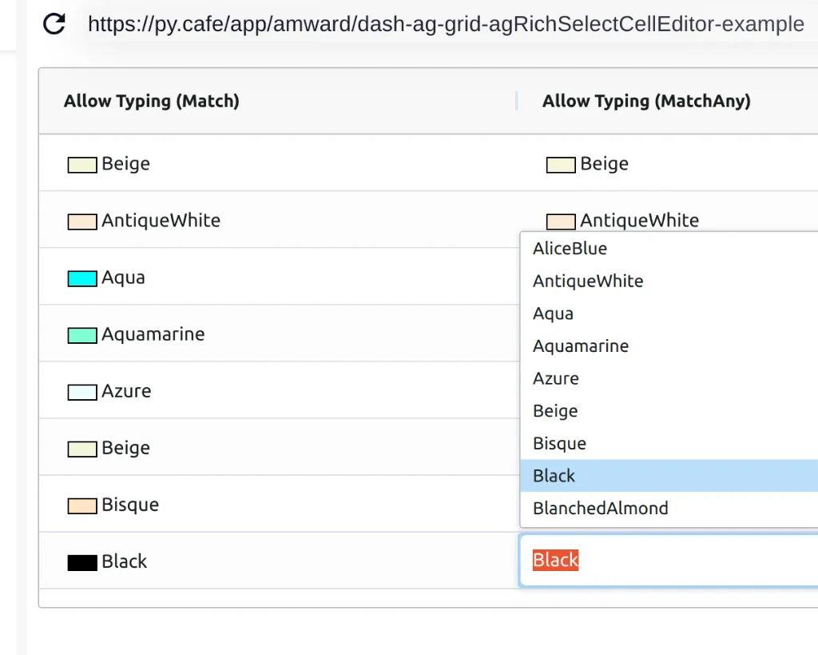This screenshot has width=818, height=655.
Task: Click Allow Typing (MatchAny) column header
Action: click(646, 101)
